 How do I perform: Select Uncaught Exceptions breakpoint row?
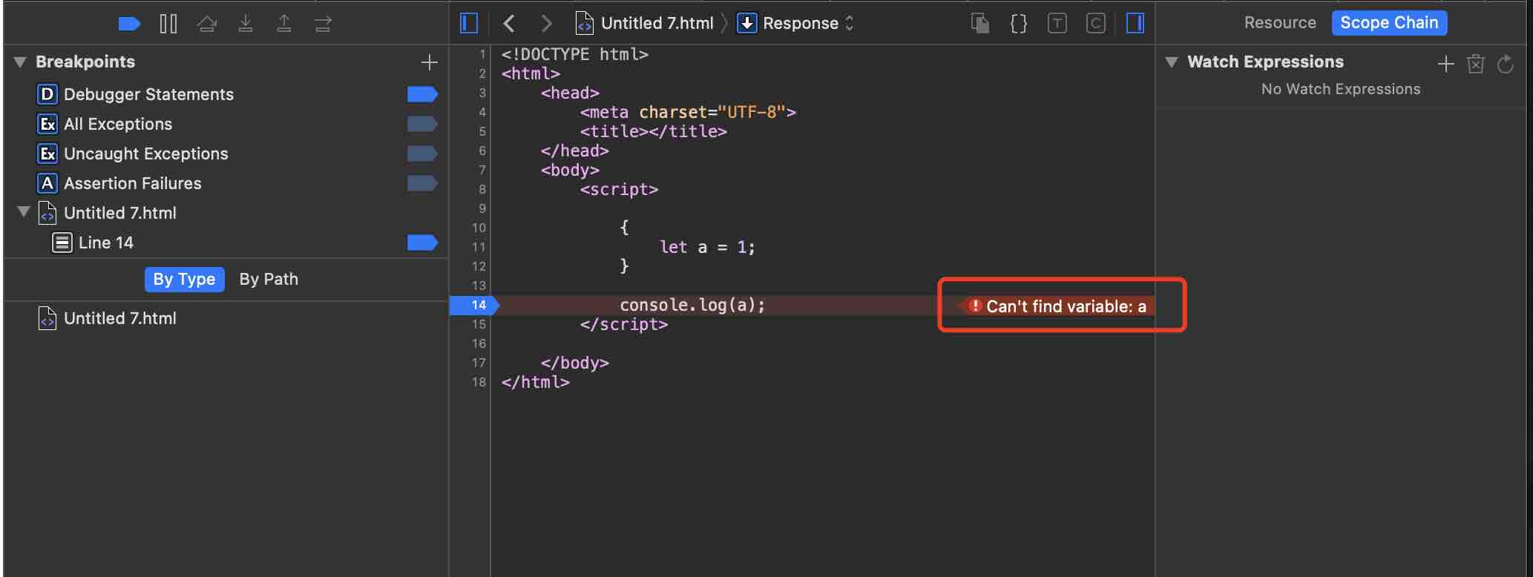coord(226,154)
